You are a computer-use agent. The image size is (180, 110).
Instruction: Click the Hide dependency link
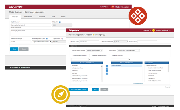138,83
